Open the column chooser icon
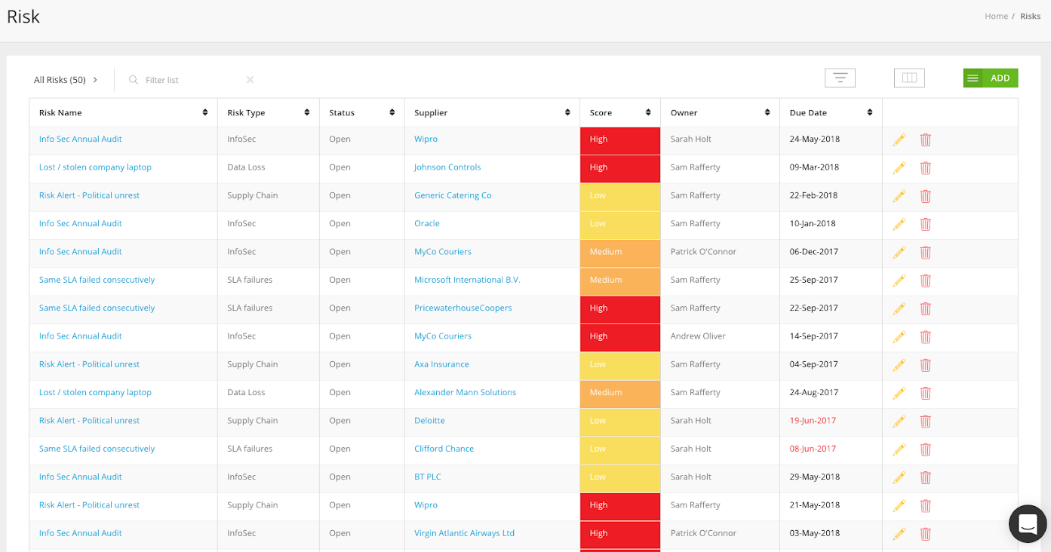The height and width of the screenshot is (552, 1051). click(x=909, y=78)
